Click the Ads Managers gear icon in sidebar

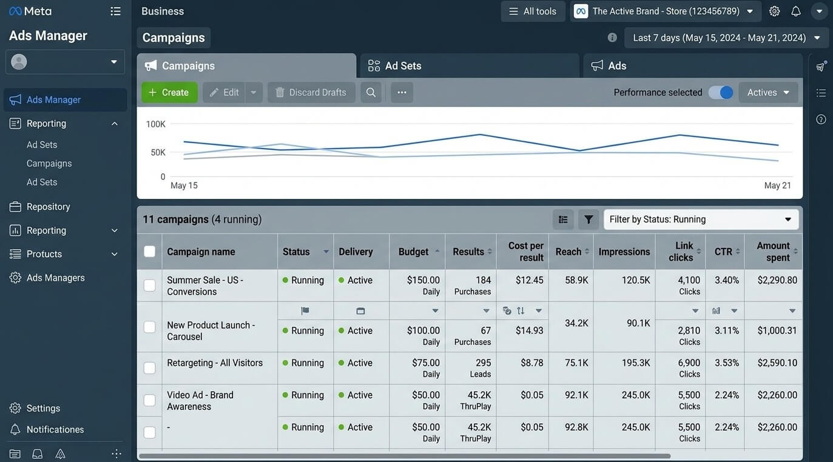pos(15,278)
